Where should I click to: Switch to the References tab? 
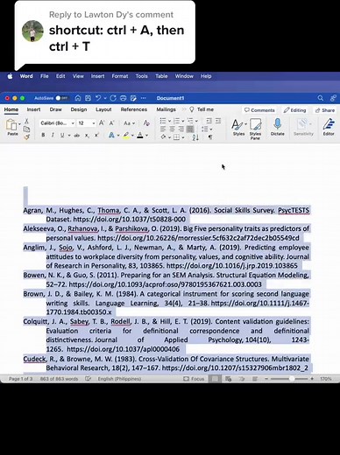pos(134,109)
